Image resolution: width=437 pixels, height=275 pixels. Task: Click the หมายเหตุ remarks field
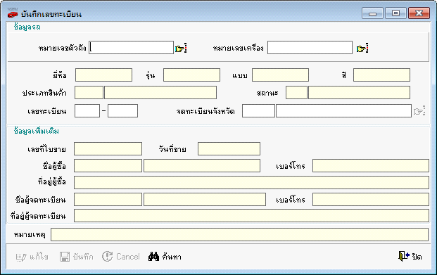pos(239,235)
